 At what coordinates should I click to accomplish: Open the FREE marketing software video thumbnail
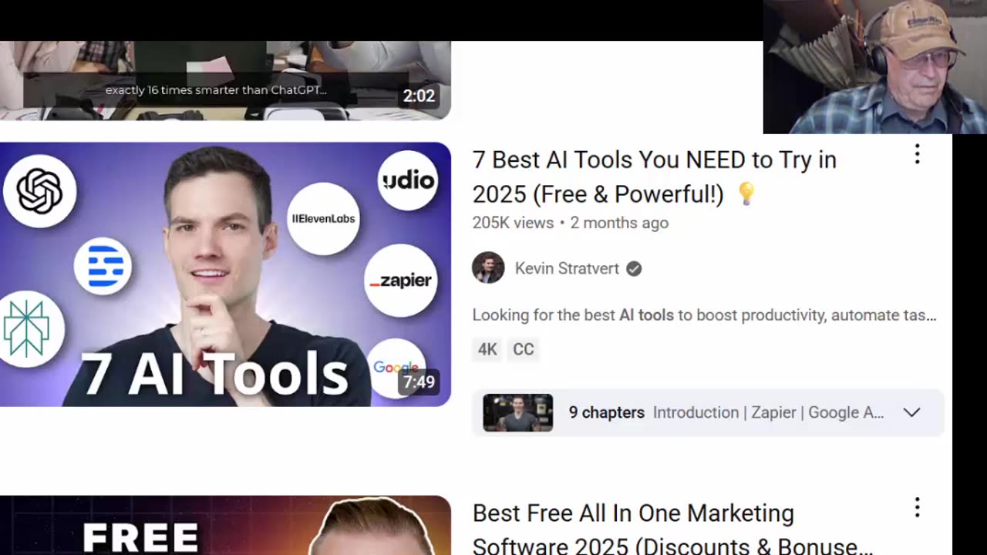coord(225,525)
